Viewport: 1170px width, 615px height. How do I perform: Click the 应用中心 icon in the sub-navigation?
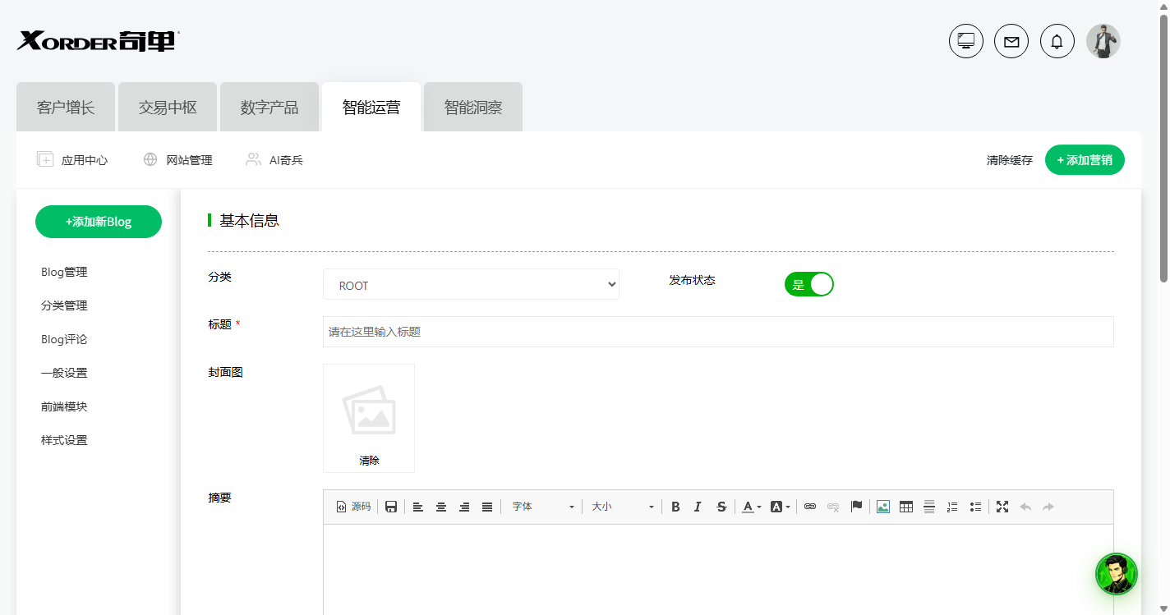(x=45, y=159)
